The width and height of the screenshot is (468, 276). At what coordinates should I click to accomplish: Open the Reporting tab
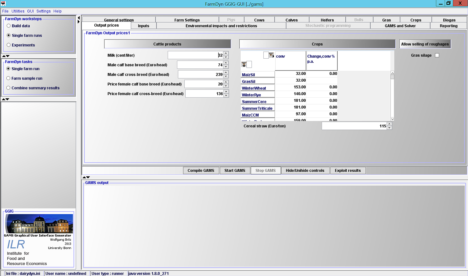(x=449, y=26)
